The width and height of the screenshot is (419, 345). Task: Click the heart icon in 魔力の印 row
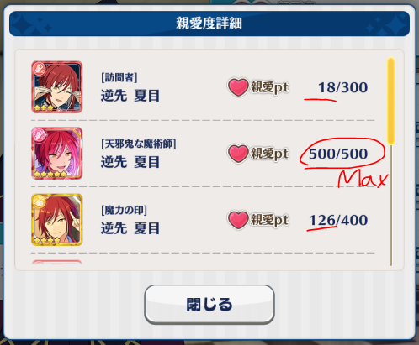coord(238,220)
